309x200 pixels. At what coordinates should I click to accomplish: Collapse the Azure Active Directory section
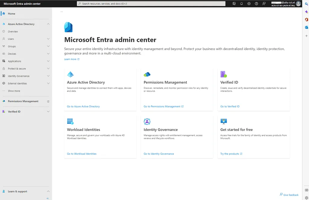(x=48, y=24)
